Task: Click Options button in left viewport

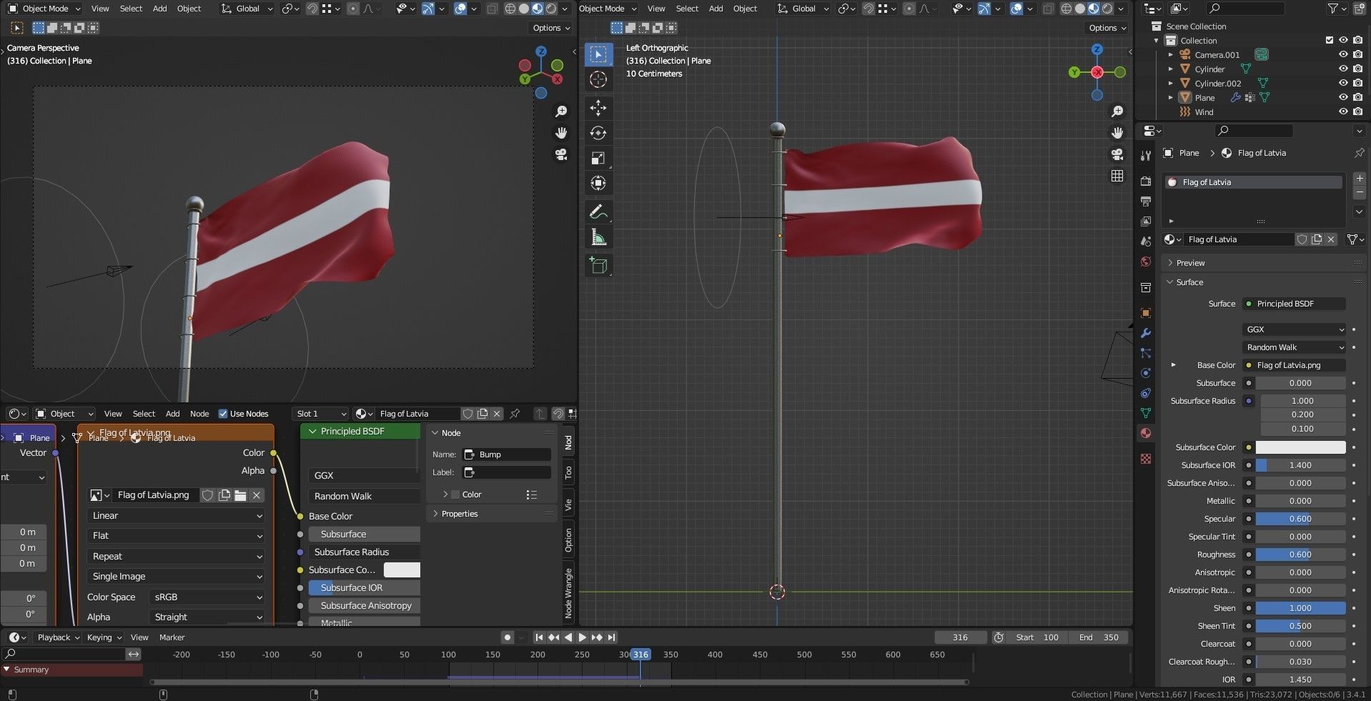Action: pos(551,28)
